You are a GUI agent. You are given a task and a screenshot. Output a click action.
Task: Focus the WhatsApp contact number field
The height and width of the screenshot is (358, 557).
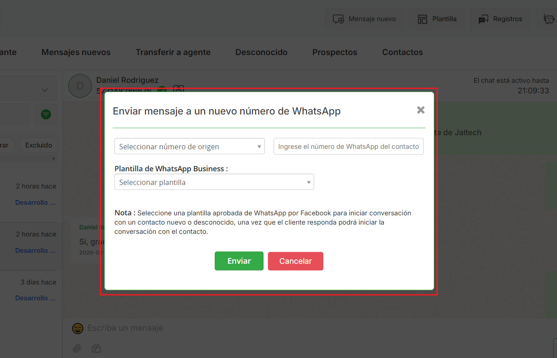(348, 147)
